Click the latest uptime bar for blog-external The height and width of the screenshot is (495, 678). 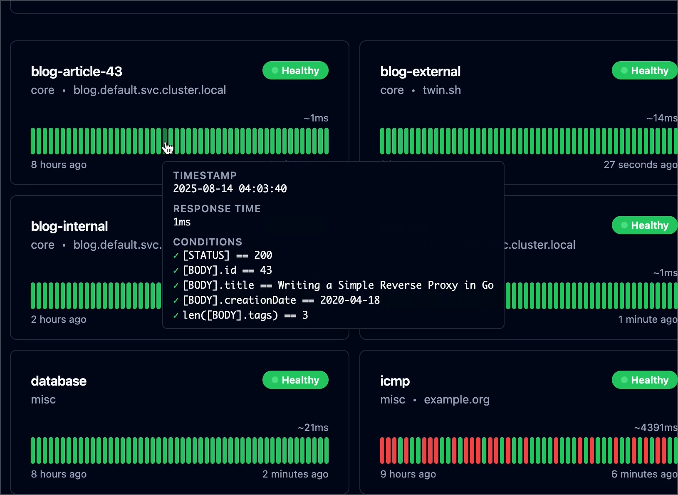coord(674,141)
